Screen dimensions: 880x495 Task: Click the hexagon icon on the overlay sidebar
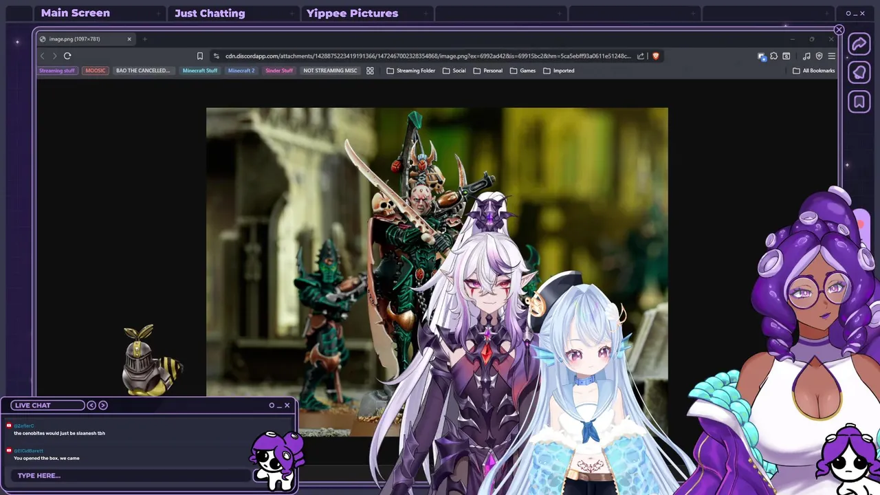pos(859,73)
